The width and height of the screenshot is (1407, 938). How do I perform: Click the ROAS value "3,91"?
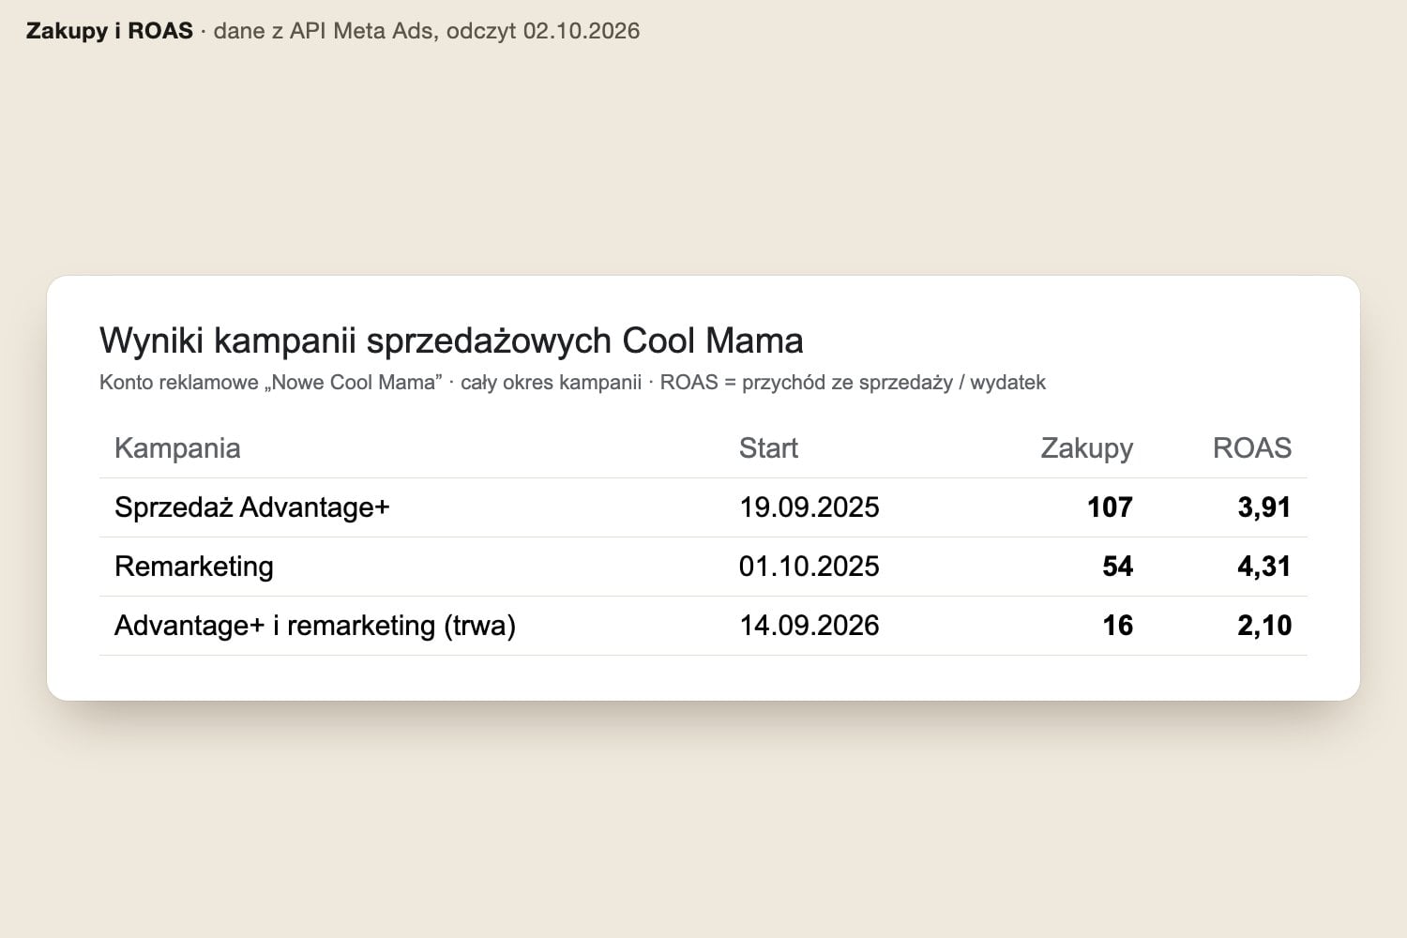coord(1264,507)
